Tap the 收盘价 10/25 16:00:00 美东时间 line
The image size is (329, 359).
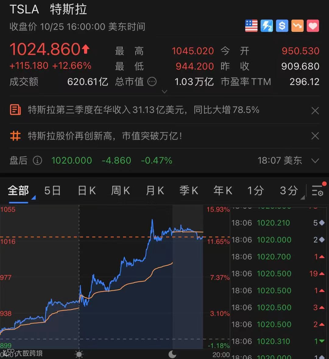(x=77, y=27)
